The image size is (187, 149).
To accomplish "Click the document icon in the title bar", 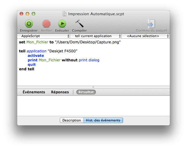I will coord(65,14).
